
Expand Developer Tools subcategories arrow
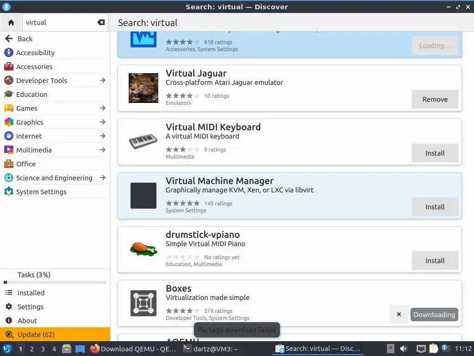click(x=103, y=80)
